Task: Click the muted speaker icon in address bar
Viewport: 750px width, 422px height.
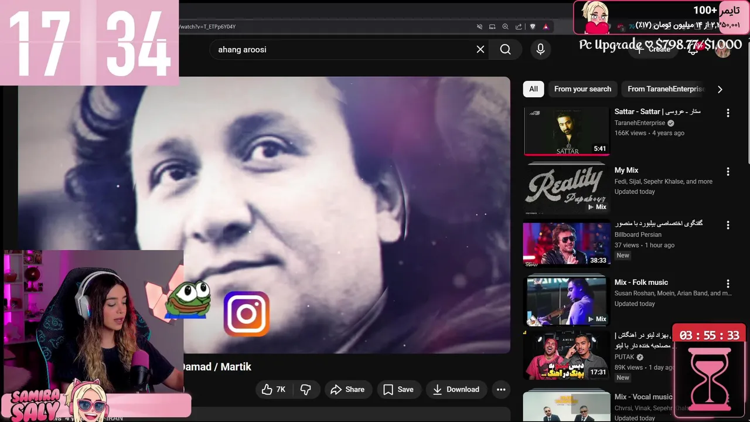Action: (x=479, y=26)
